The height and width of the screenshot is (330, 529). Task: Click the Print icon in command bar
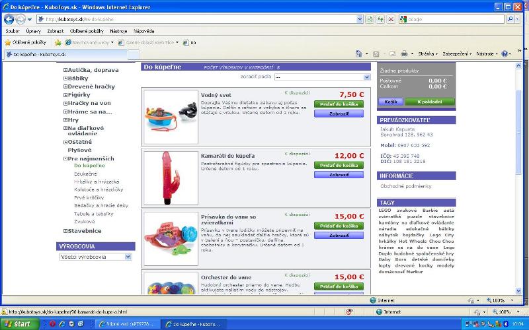(x=403, y=53)
